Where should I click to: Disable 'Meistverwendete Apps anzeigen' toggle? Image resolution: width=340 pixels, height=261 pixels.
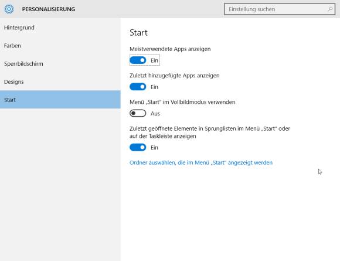tap(138, 60)
